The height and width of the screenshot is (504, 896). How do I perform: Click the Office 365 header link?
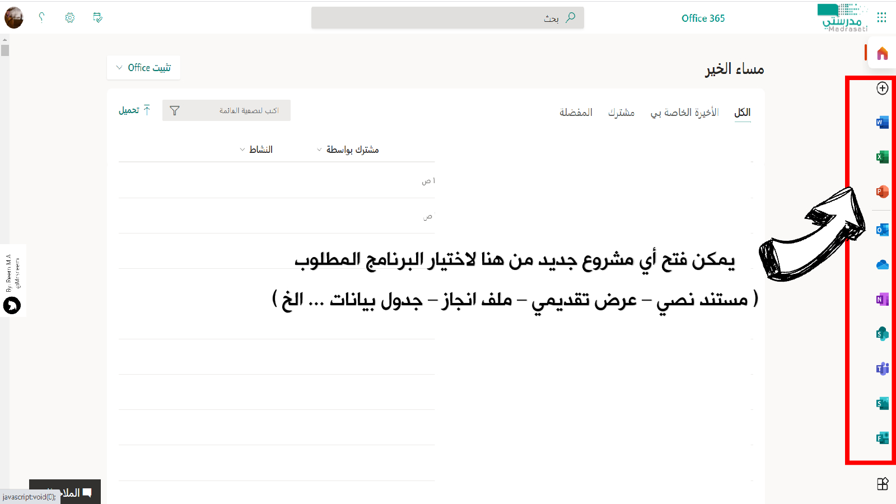[x=703, y=18]
